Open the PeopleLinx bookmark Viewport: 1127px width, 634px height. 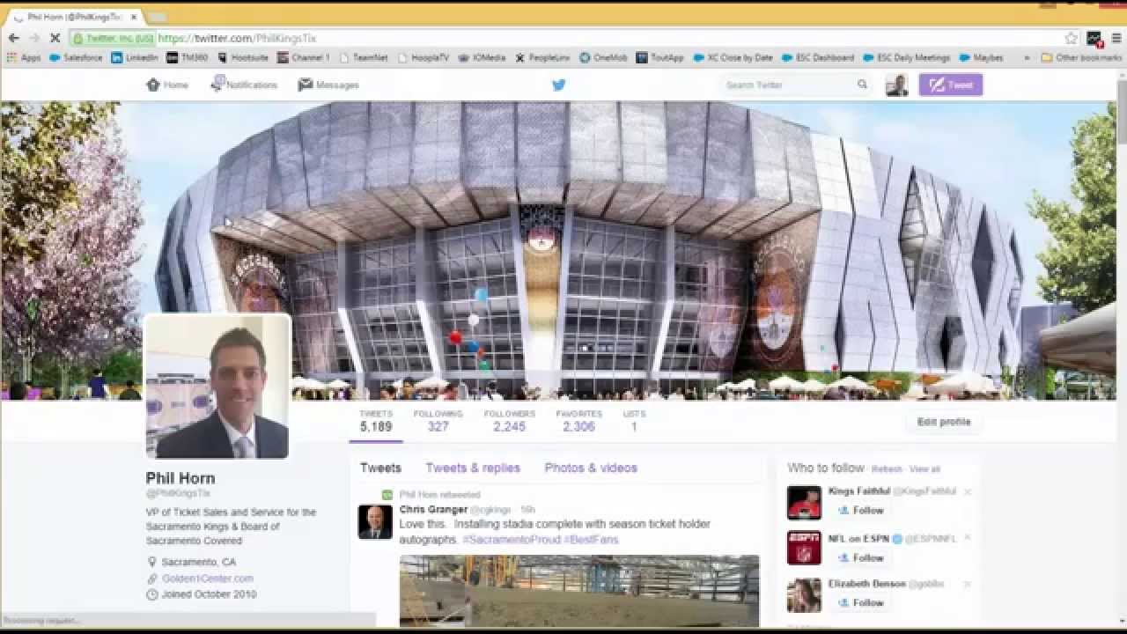[x=542, y=58]
